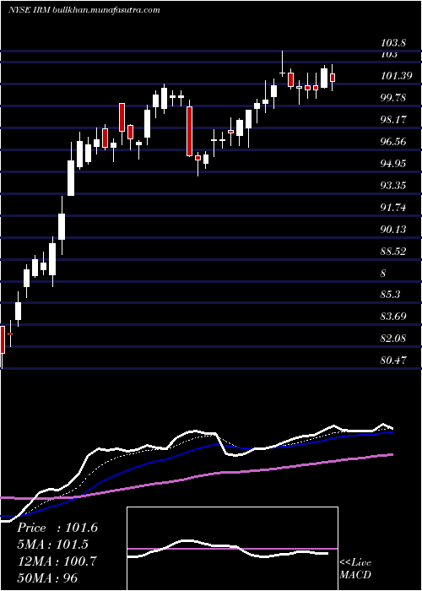Select the 83.69 price axis label
The width and height of the screenshot is (422, 591).
[x=393, y=317]
